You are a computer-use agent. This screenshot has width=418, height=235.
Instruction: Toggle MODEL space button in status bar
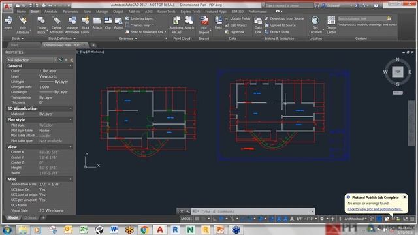click(x=186, y=219)
